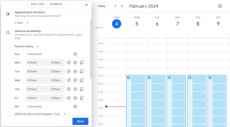Open the 1 hour duration dropdown
Viewport: 230px width, 127px height.
click(21, 23)
